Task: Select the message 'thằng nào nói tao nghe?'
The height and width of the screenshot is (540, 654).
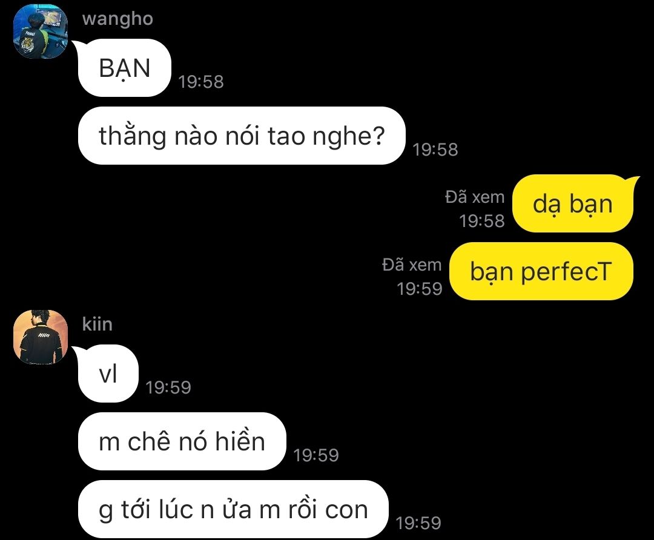Action: point(242,136)
